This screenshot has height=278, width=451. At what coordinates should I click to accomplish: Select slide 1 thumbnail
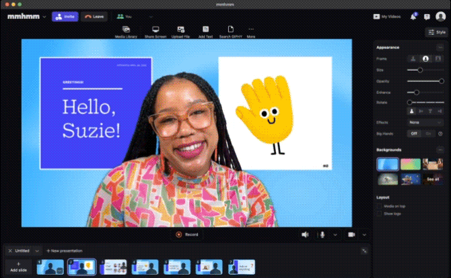tap(50, 267)
